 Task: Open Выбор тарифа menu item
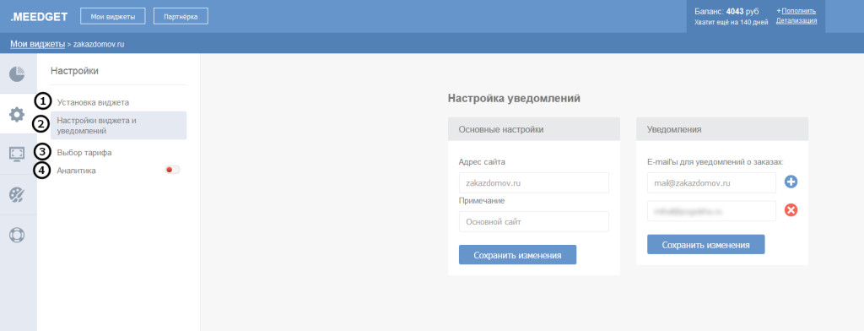84,153
